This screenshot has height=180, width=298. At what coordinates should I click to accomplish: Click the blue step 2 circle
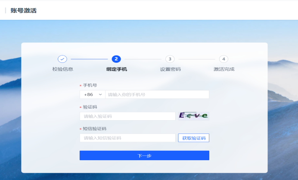(116, 59)
